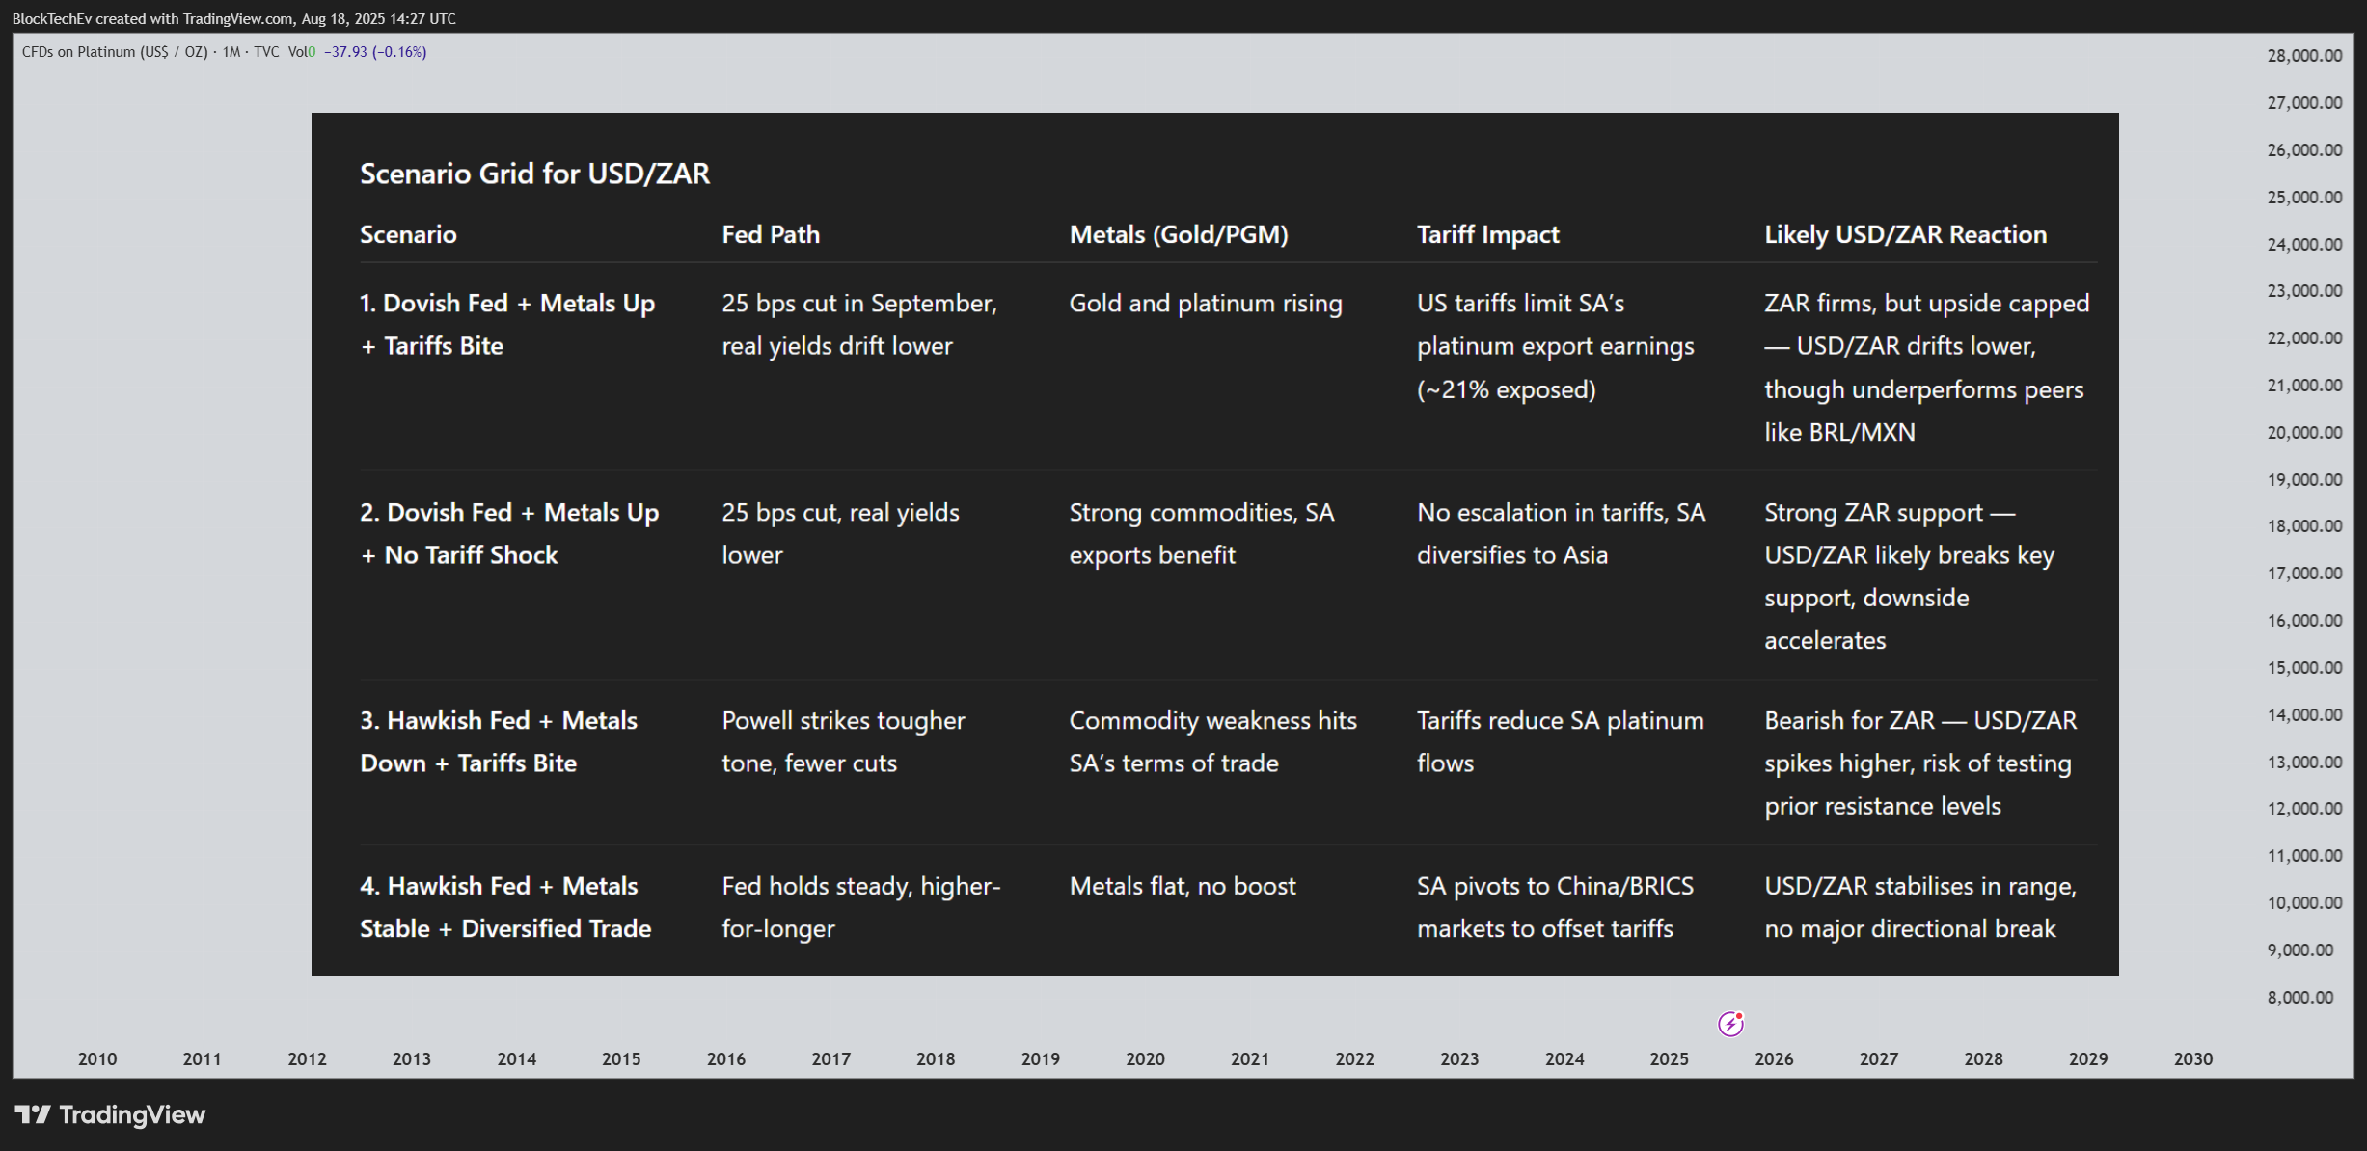This screenshot has height=1151, width=2367.
Task: Click the Scenario Grid for USD/ZAR heading
Action: pyautogui.click(x=534, y=174)
